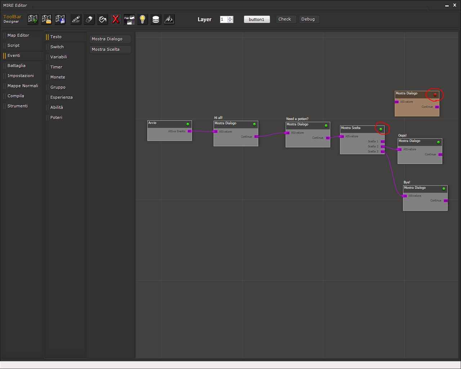Select the Gruppo event category

65,87
